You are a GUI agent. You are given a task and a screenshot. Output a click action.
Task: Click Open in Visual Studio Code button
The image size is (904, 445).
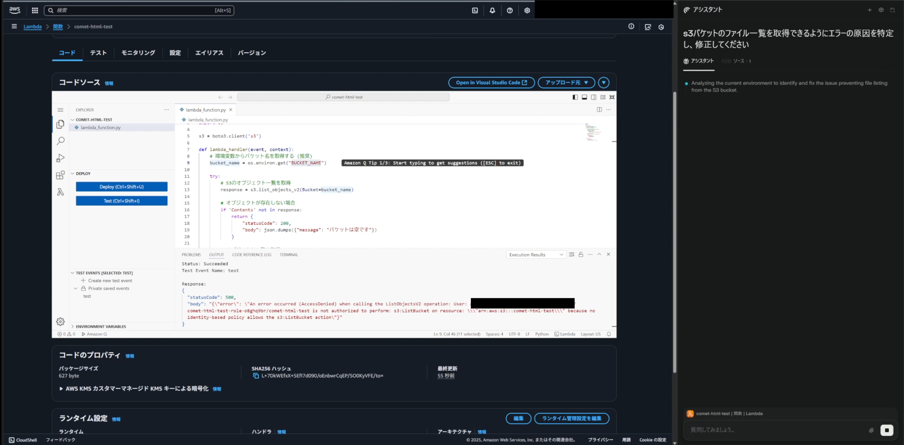(491, 83)
